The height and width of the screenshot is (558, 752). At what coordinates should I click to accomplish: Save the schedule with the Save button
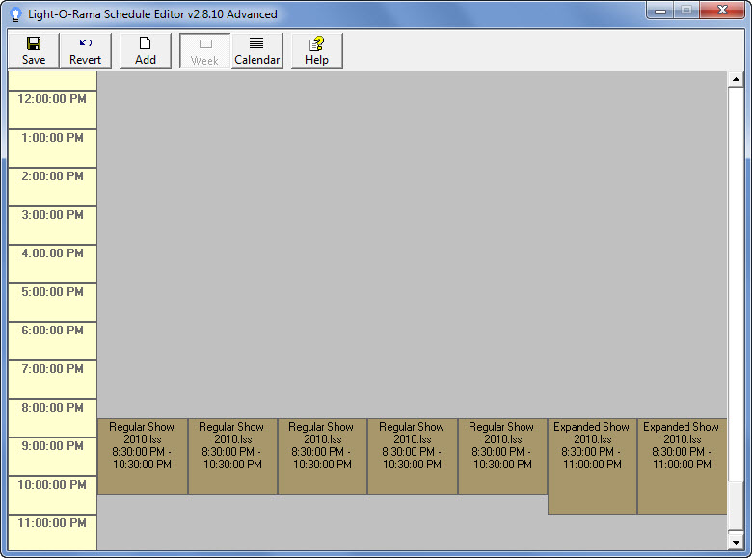pos(34,51)
